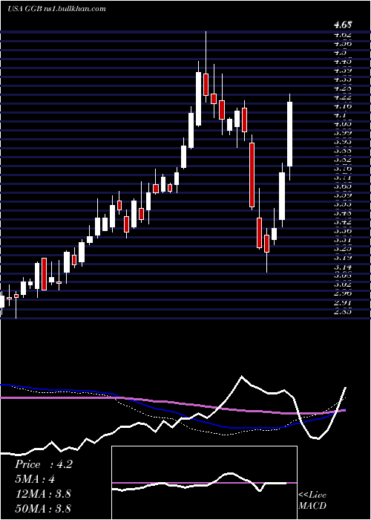The image size is (371, 520).
Task: Click the MACD inset chart panel
Action: (x=204, y=483)
